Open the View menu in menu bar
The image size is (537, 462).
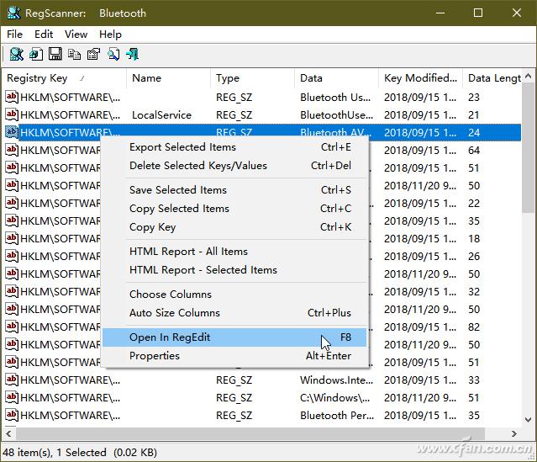(x=76, y=35)
